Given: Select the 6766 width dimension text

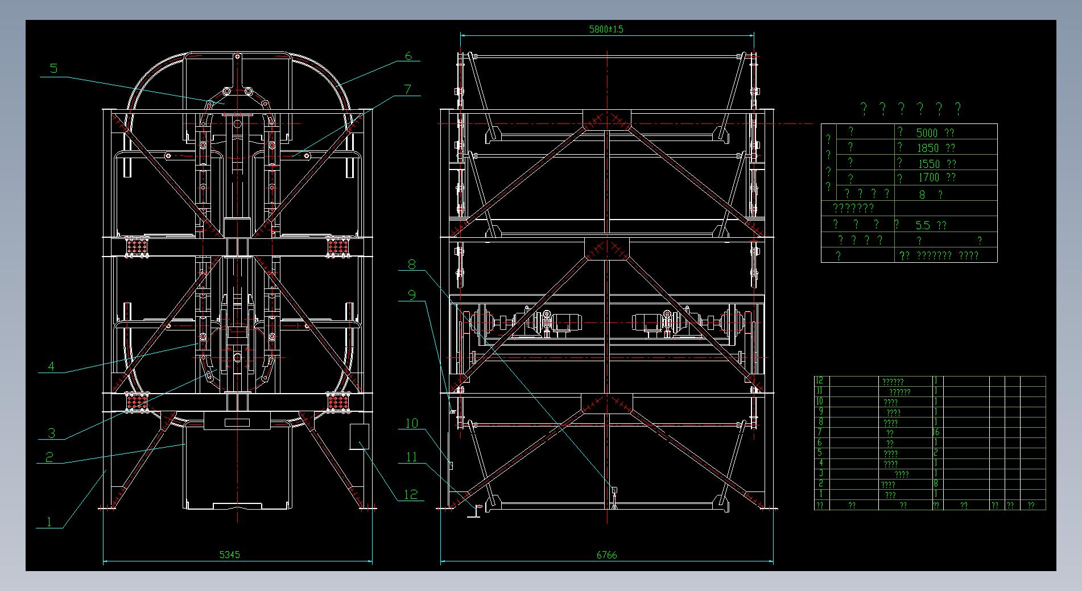Looking at the screenshot, I should pos(606,555).
